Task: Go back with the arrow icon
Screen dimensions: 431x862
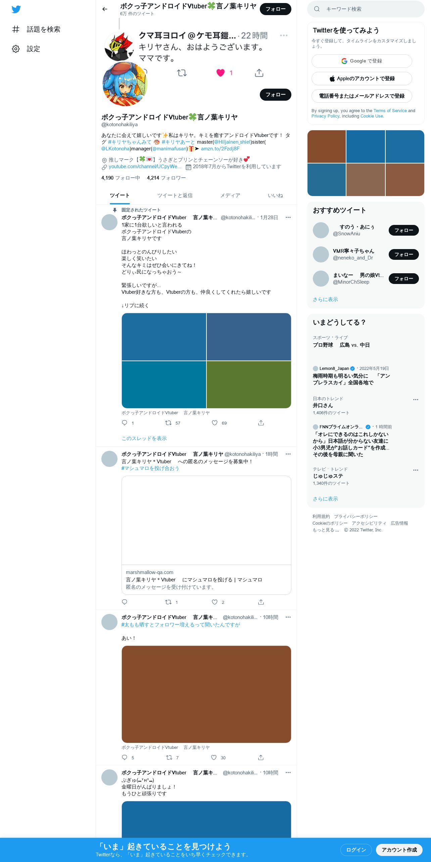Action: click(x=105, y=9)
